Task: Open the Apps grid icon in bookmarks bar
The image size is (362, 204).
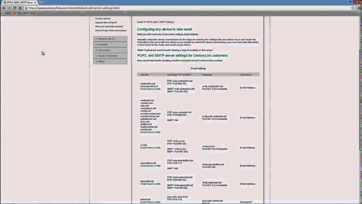Action: (3, 13)
